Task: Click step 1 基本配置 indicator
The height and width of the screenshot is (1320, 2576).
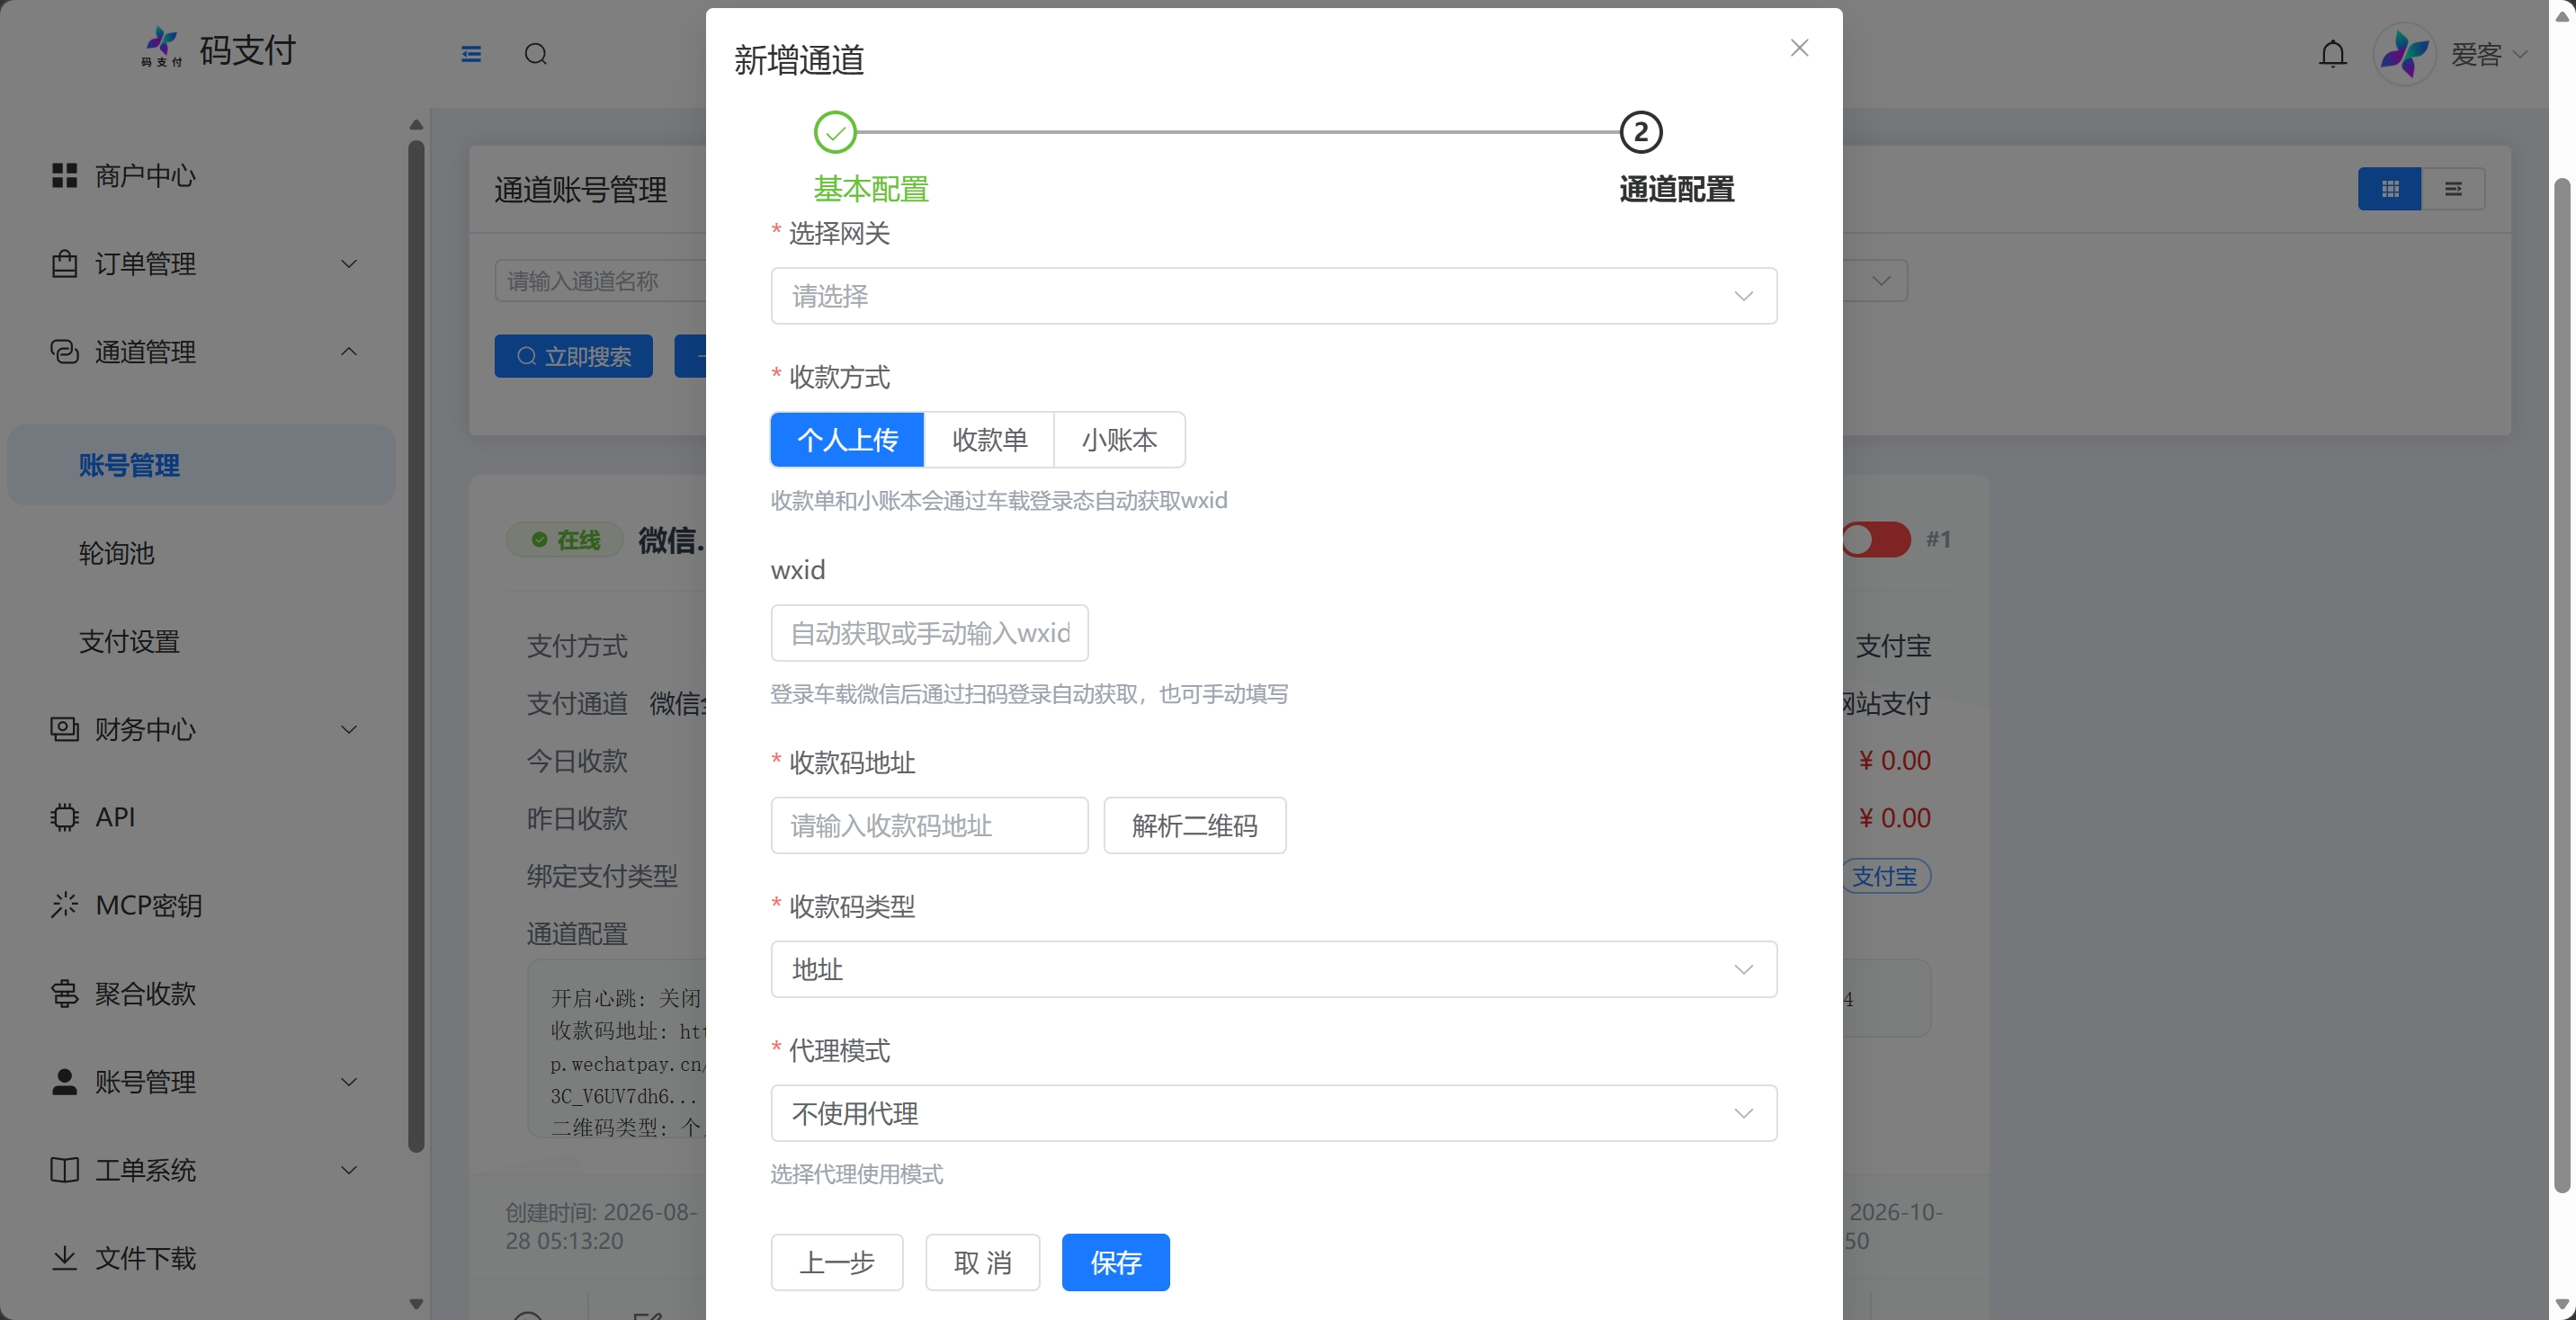Action: 835,132
